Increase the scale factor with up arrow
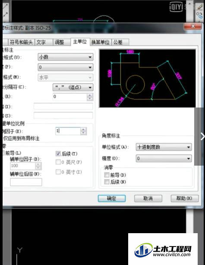This screenshot has height=265, width=205. [83, 129]
